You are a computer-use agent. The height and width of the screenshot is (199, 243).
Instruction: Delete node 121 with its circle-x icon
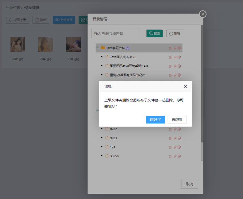[x=179, y=147]
